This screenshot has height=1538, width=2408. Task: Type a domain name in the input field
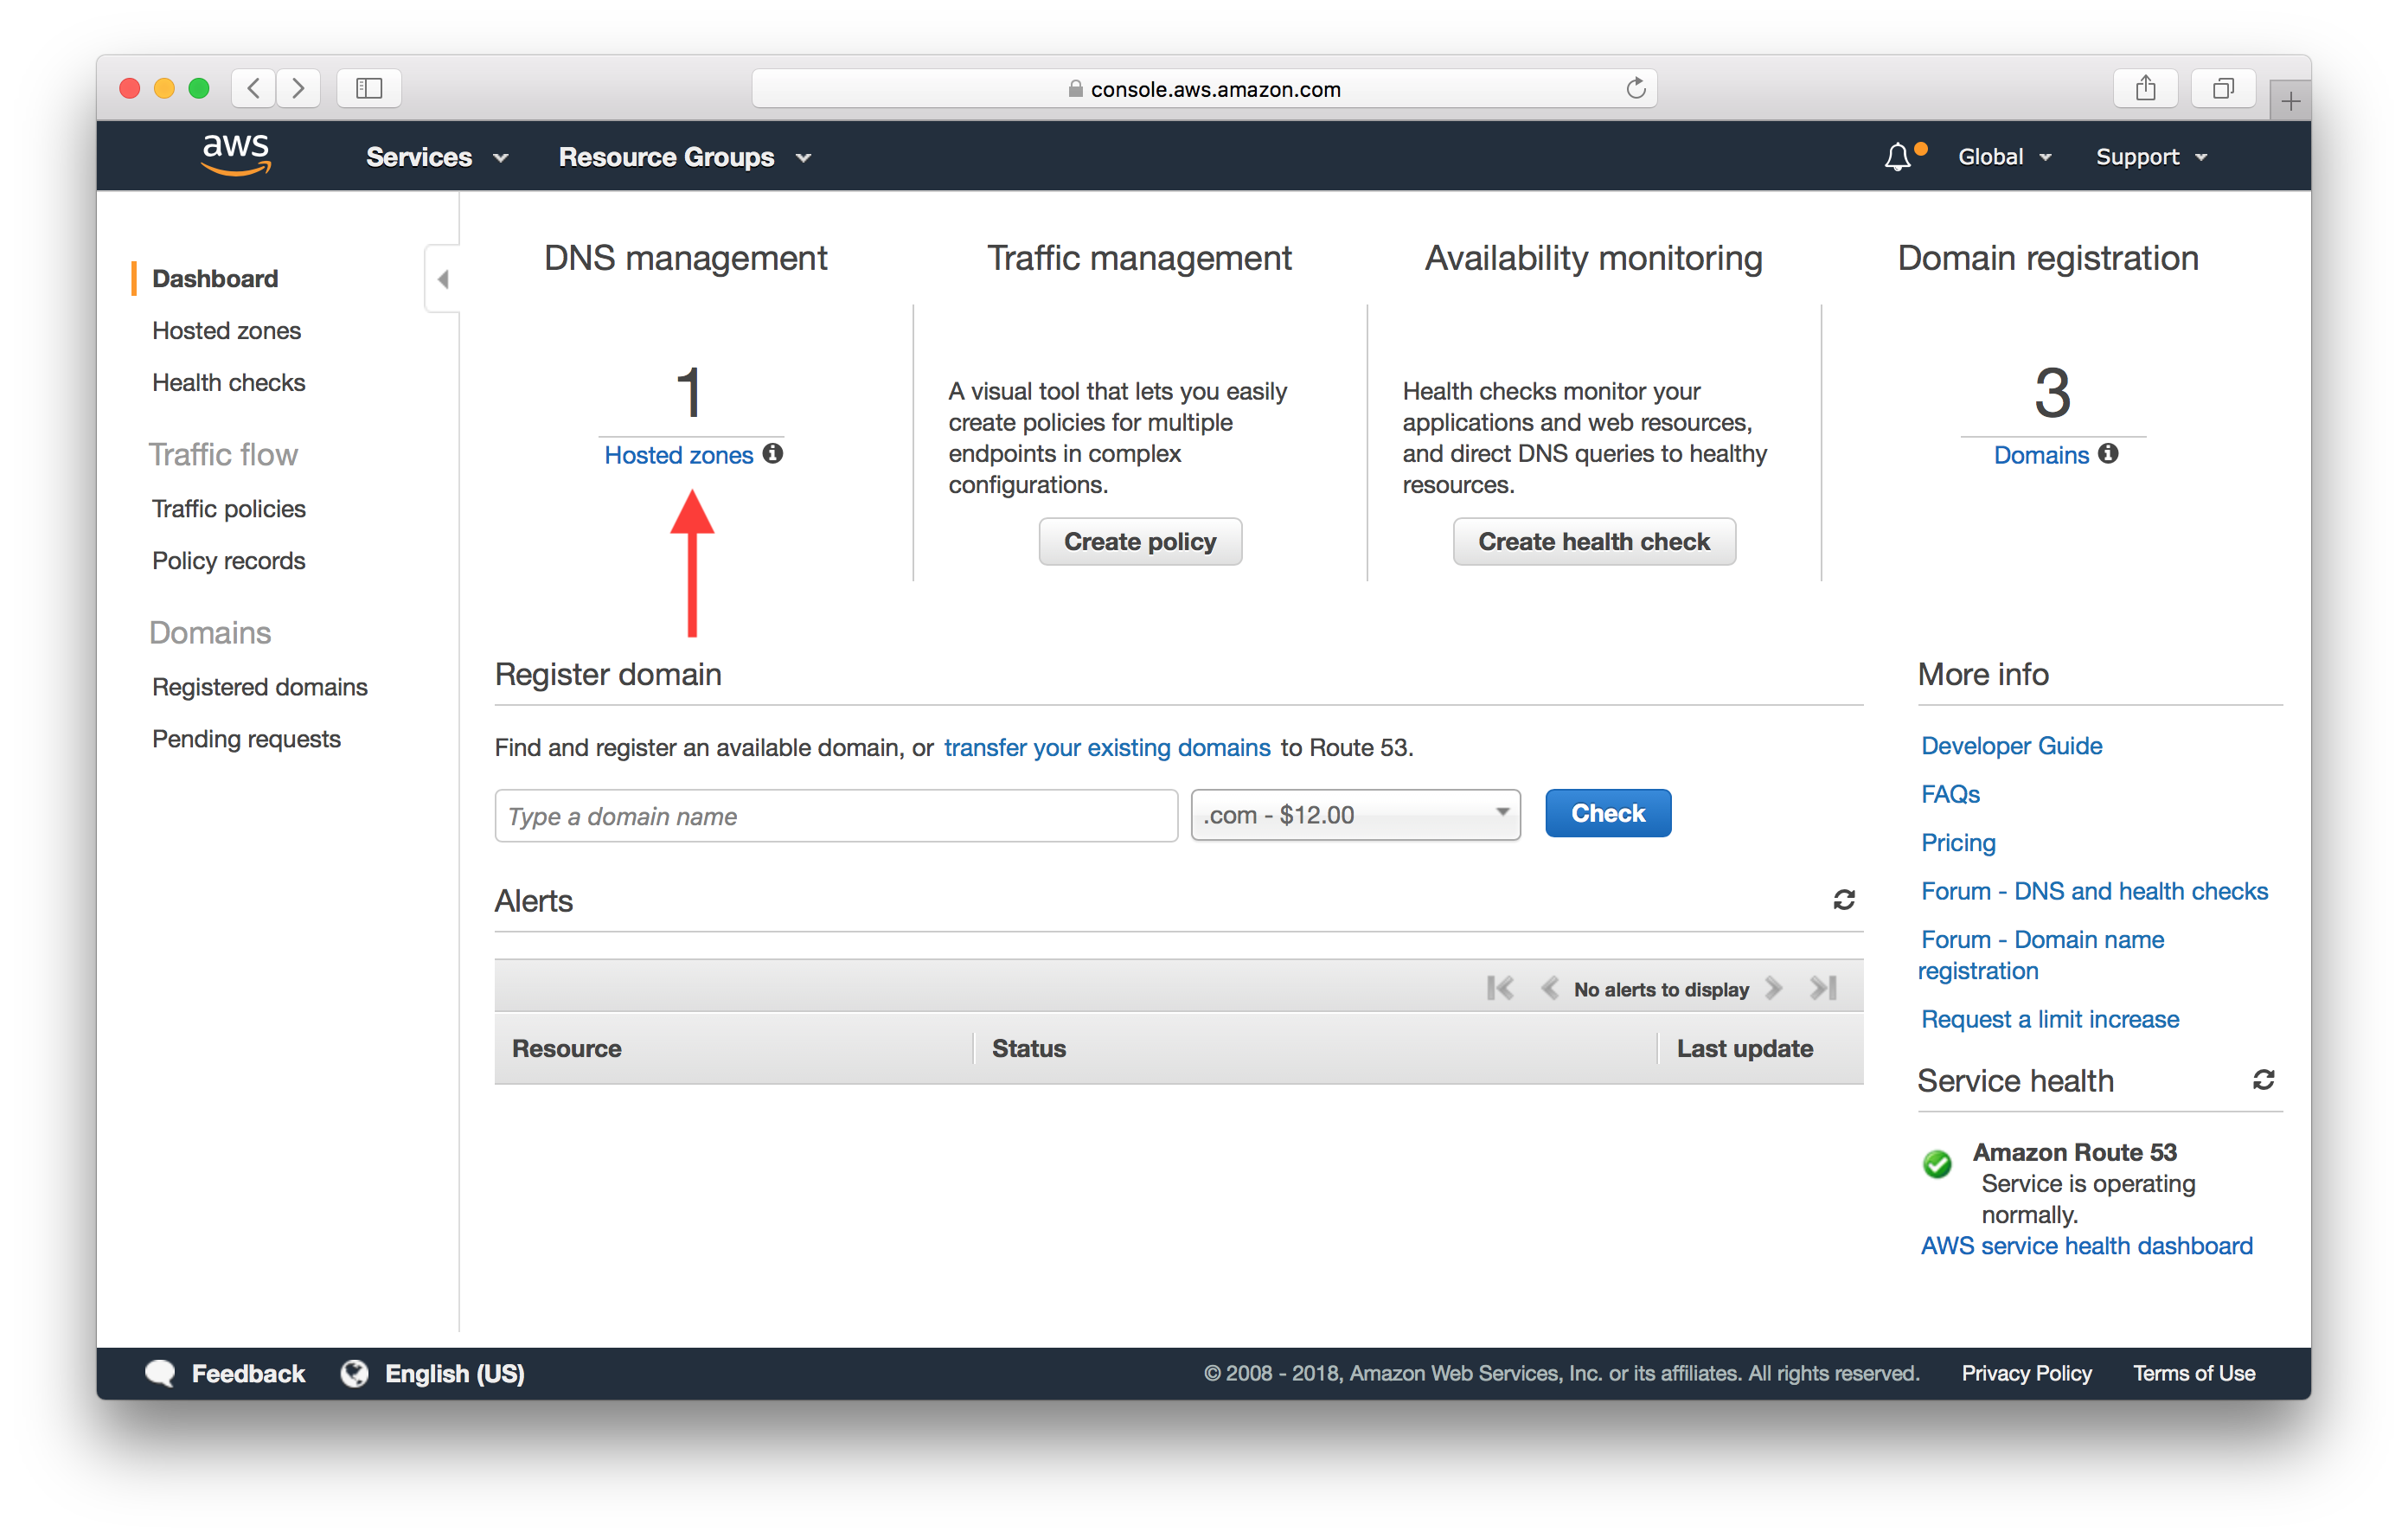click(837, 815)
